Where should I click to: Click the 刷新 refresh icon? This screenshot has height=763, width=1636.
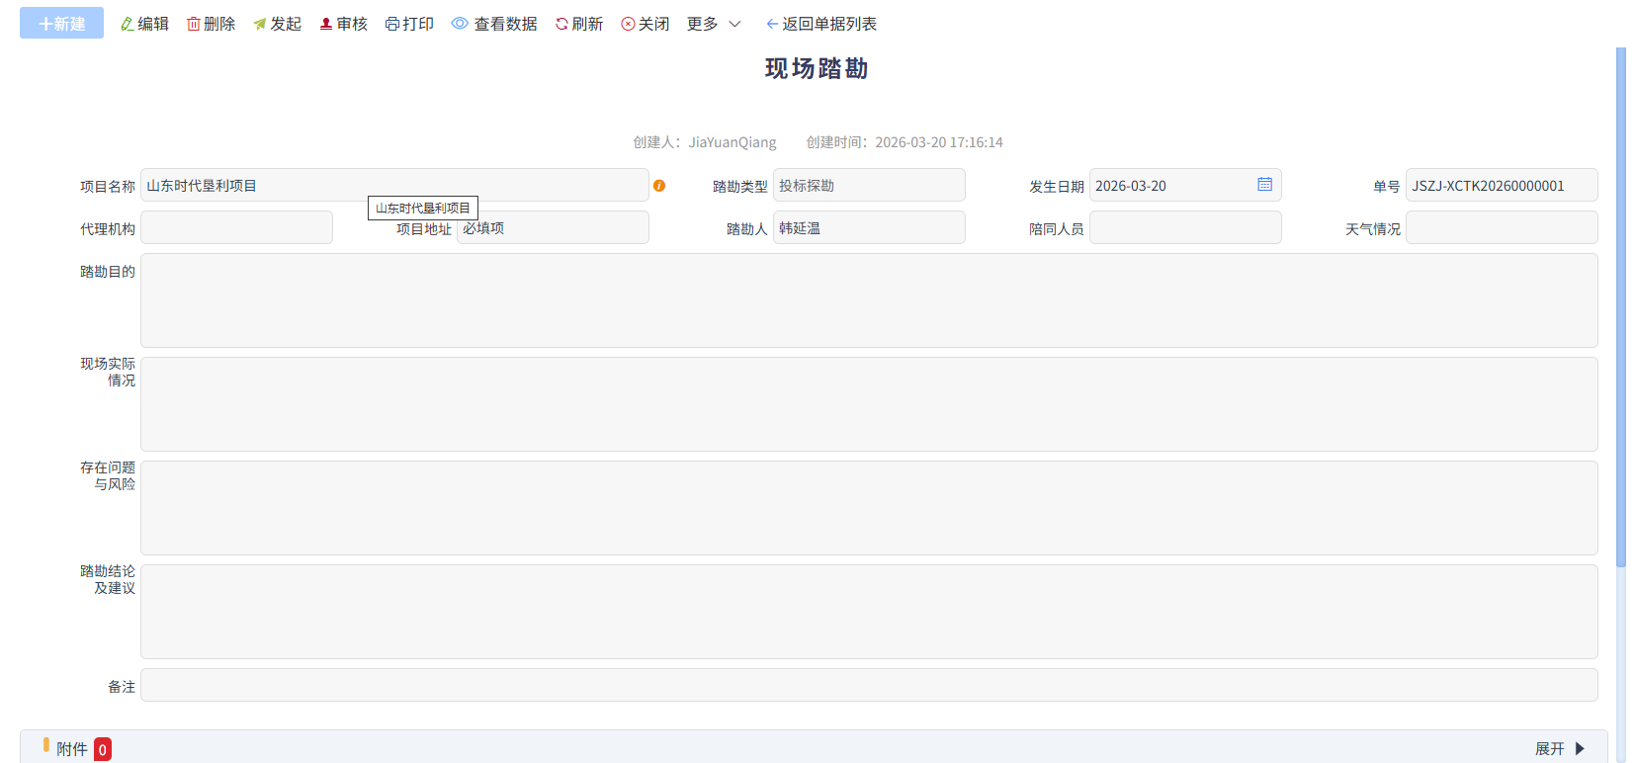(561, 24)
